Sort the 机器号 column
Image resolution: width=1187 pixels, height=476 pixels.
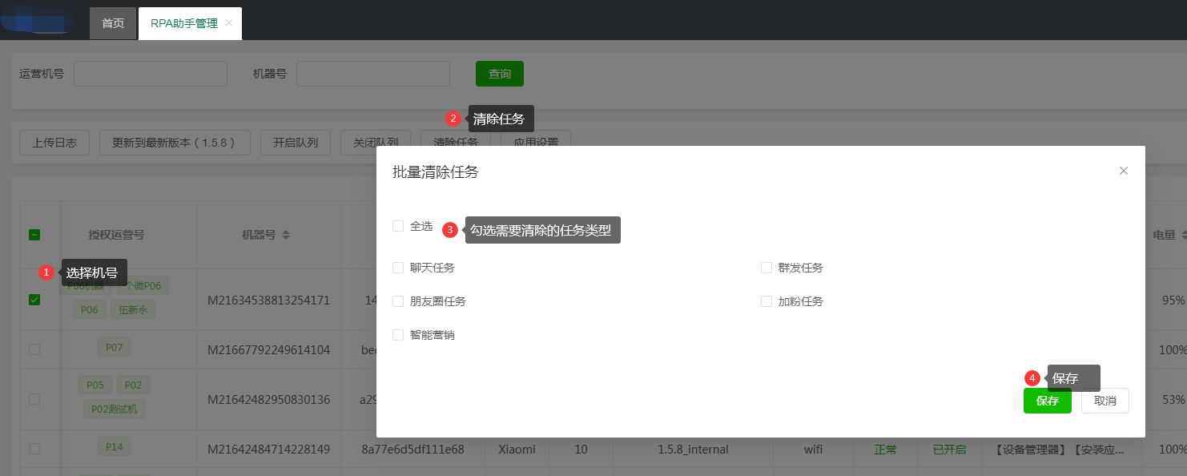286,235
